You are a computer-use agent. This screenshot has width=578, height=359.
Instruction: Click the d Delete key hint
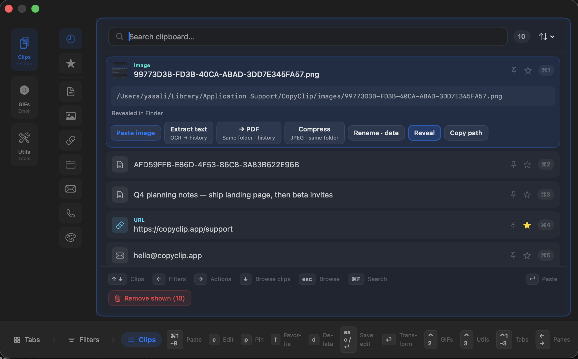(321, 340)
